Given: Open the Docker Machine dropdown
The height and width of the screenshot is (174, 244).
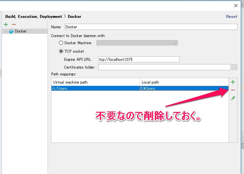Looking at the screenshot, I should click(137, 43).
